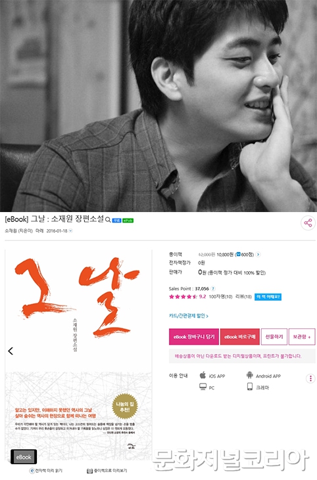The height and width of the screenshot is (480, 317).
Task: Open the three-dot more options icon
Action: click(x=310, y=378)
